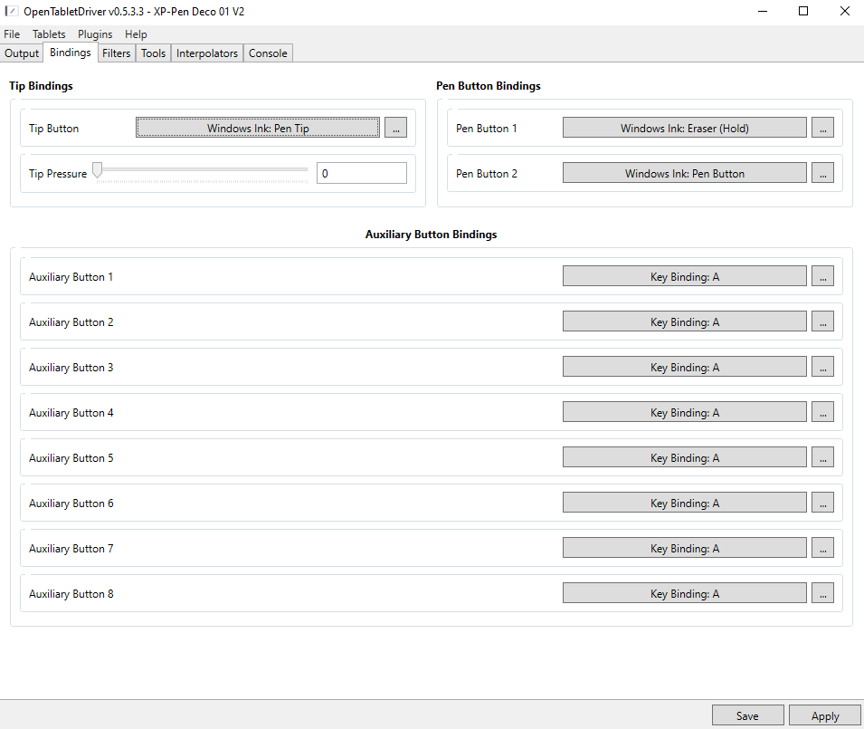
Task: Close the OpenTabletDriver window
Action: tap(845, 11)
